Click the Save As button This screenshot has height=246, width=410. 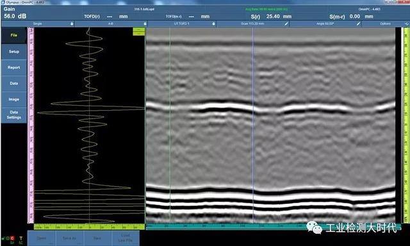point(69,238)
